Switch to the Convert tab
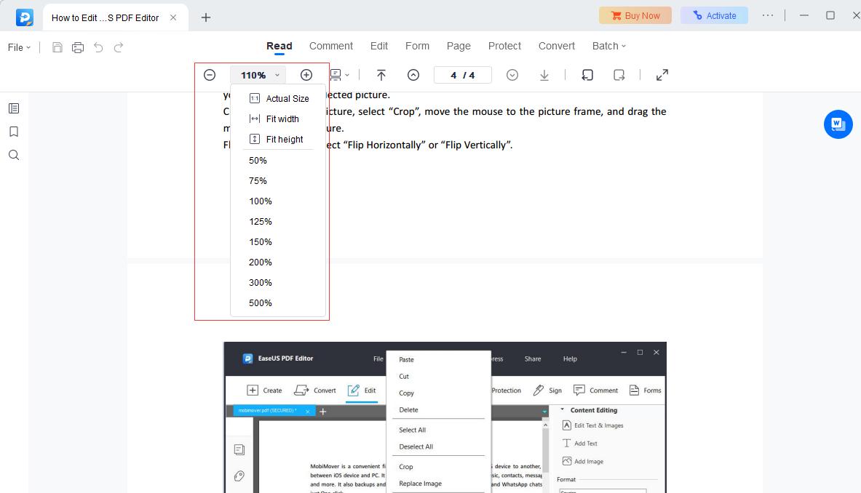 pos(557,46)
